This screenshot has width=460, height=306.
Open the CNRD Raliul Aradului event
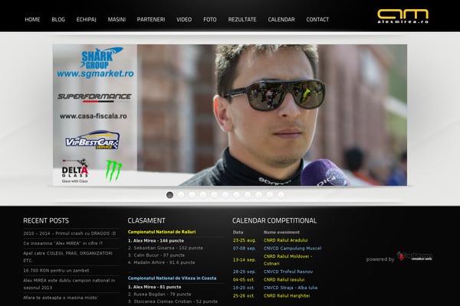pos(286,240)
